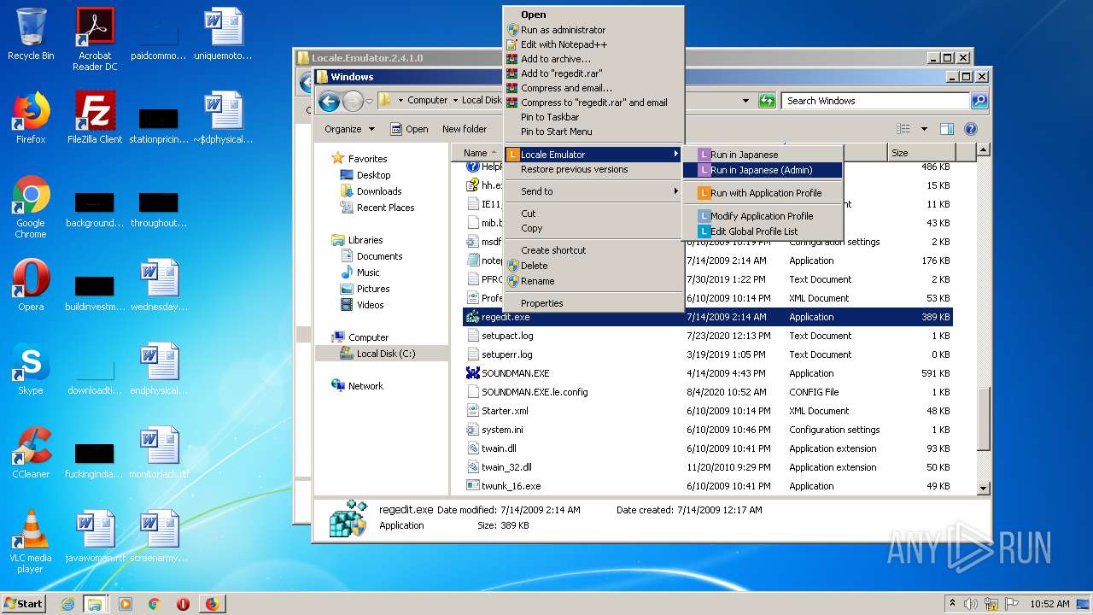Open CCleaner desktop shortcut
The image size is (1093, 615).
point(31,452)
